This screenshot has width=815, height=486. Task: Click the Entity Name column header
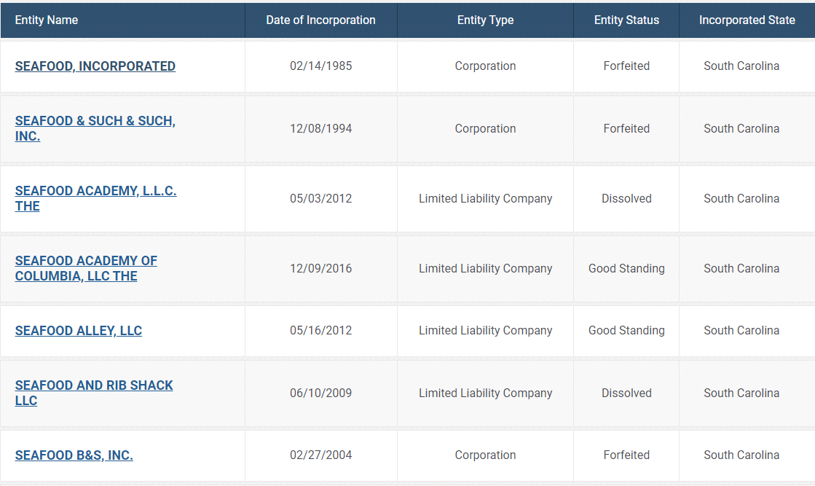[x=47, y=20]
